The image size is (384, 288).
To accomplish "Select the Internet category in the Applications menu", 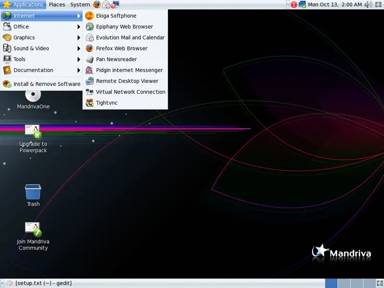I will click(x=42, y=16).
